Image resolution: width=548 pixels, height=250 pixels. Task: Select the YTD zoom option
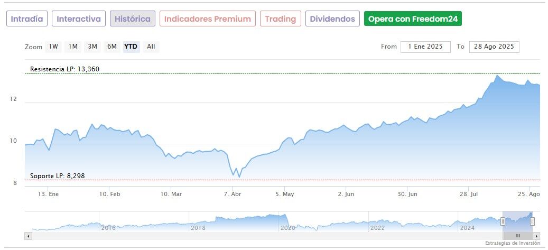pos(131,47)
